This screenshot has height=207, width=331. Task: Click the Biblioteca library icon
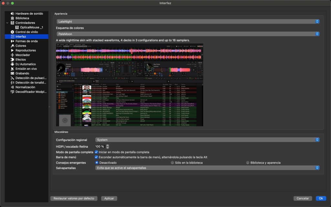point(13,18)
